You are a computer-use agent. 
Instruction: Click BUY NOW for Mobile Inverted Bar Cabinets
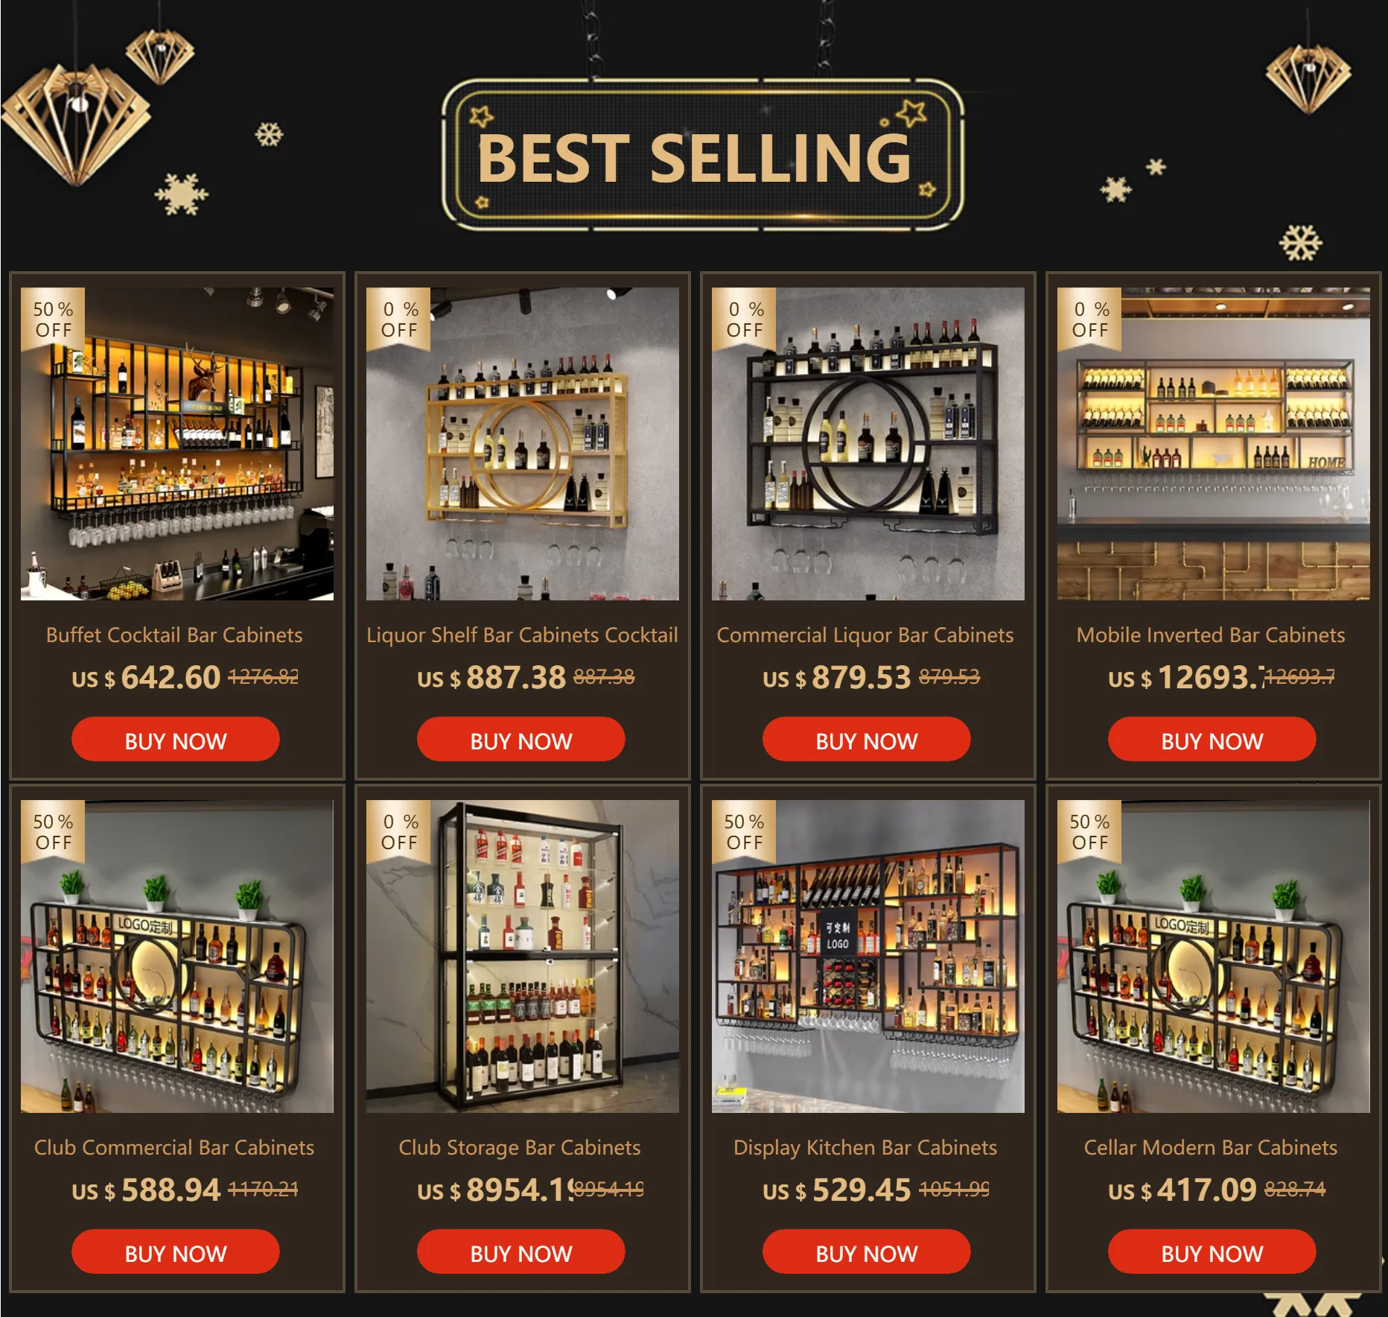point(1212,740)
